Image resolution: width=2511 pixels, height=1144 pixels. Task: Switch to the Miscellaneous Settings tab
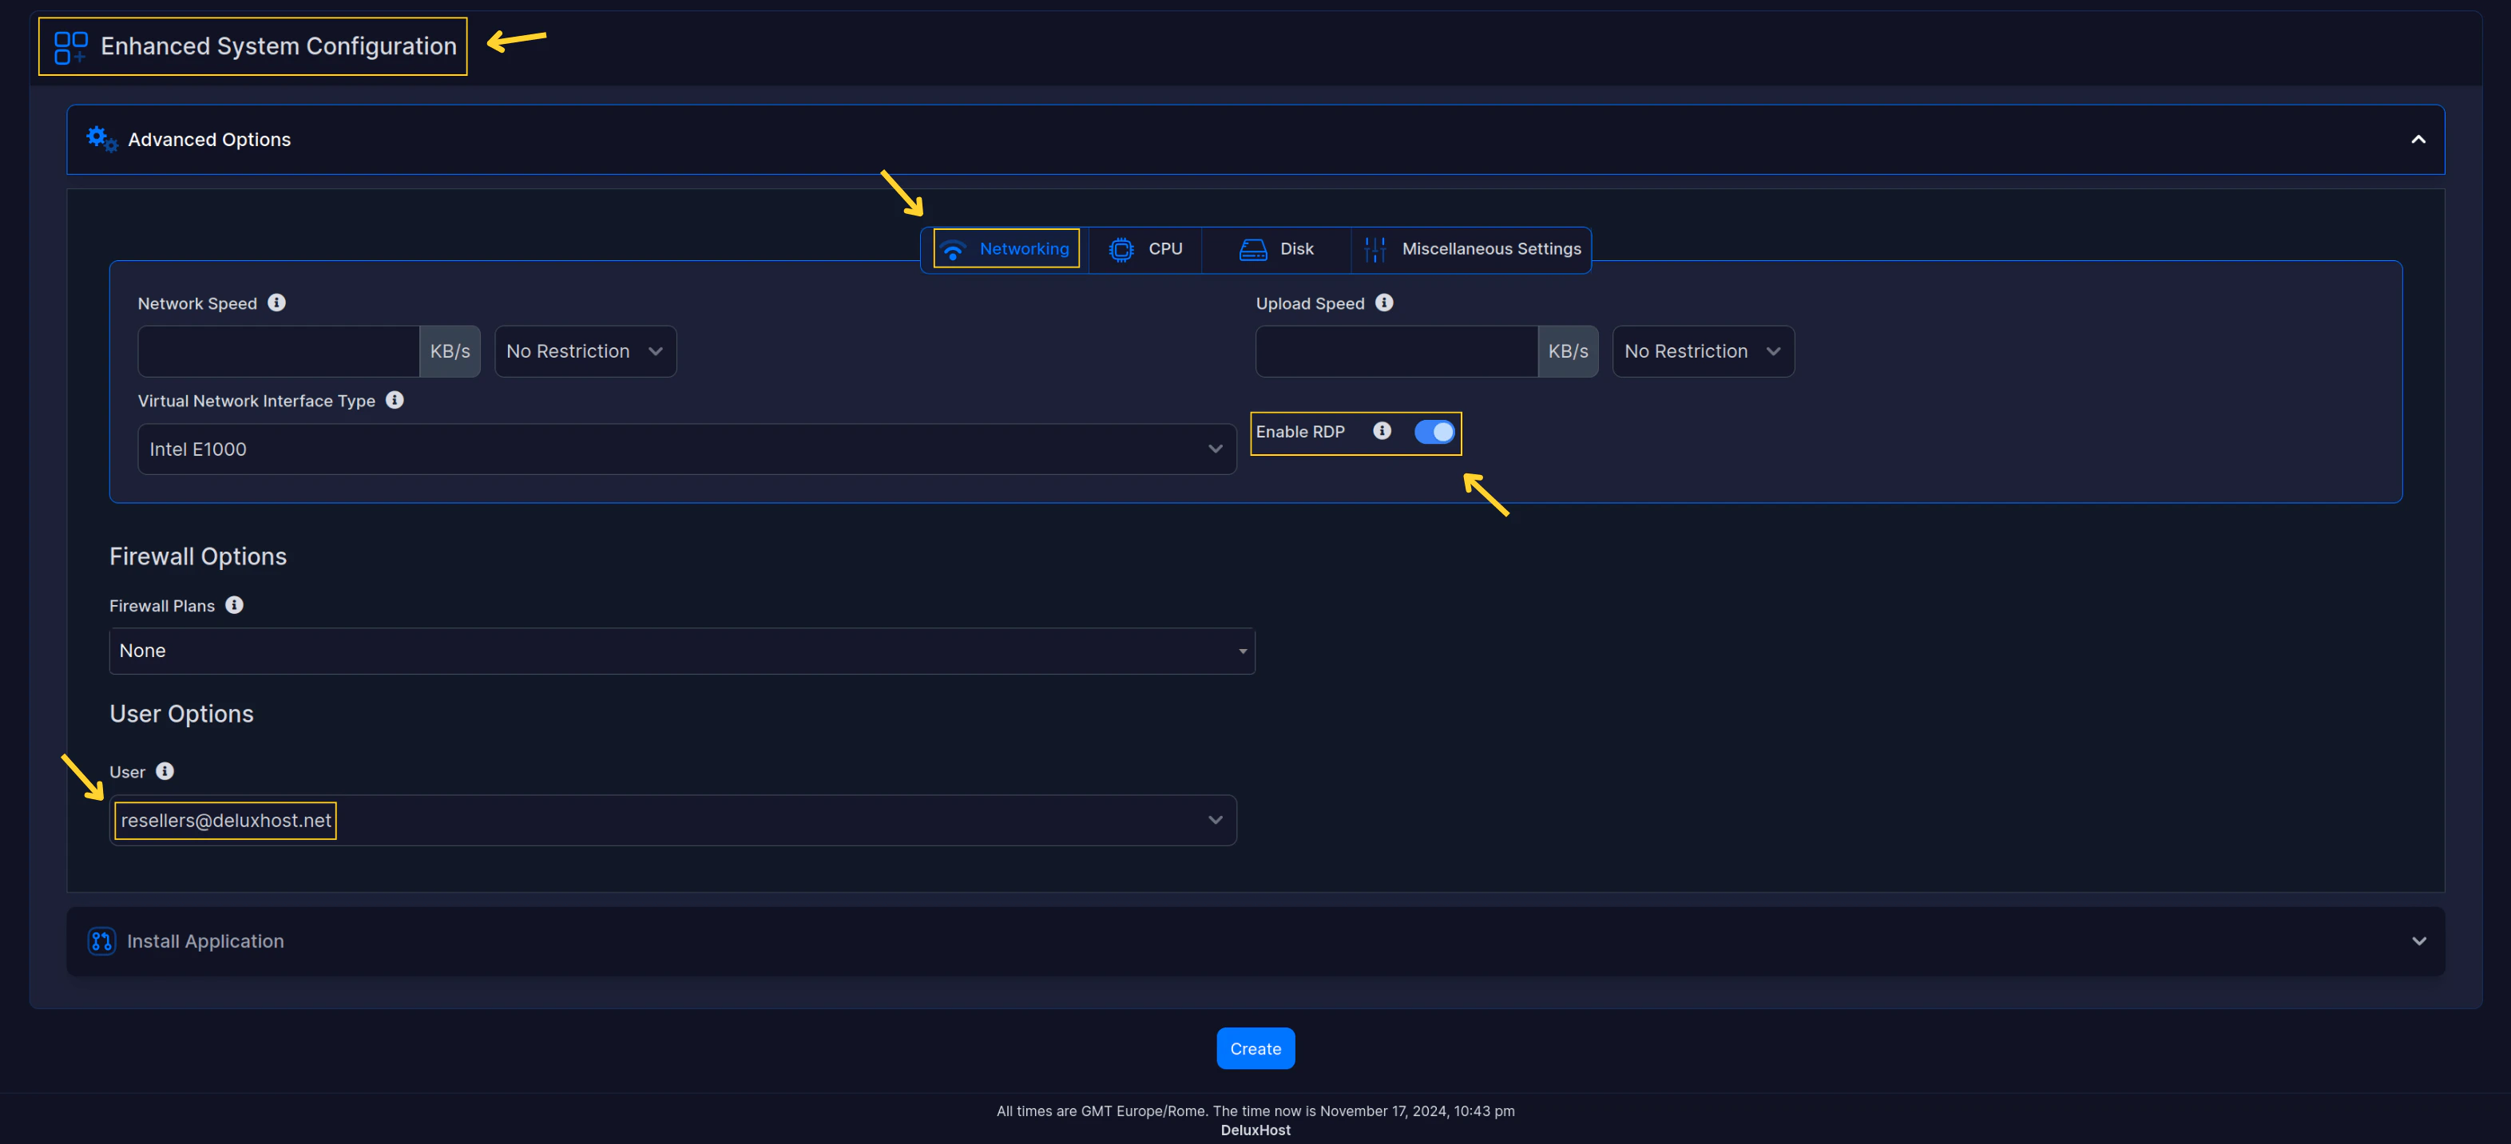[x=1473, y=249]
